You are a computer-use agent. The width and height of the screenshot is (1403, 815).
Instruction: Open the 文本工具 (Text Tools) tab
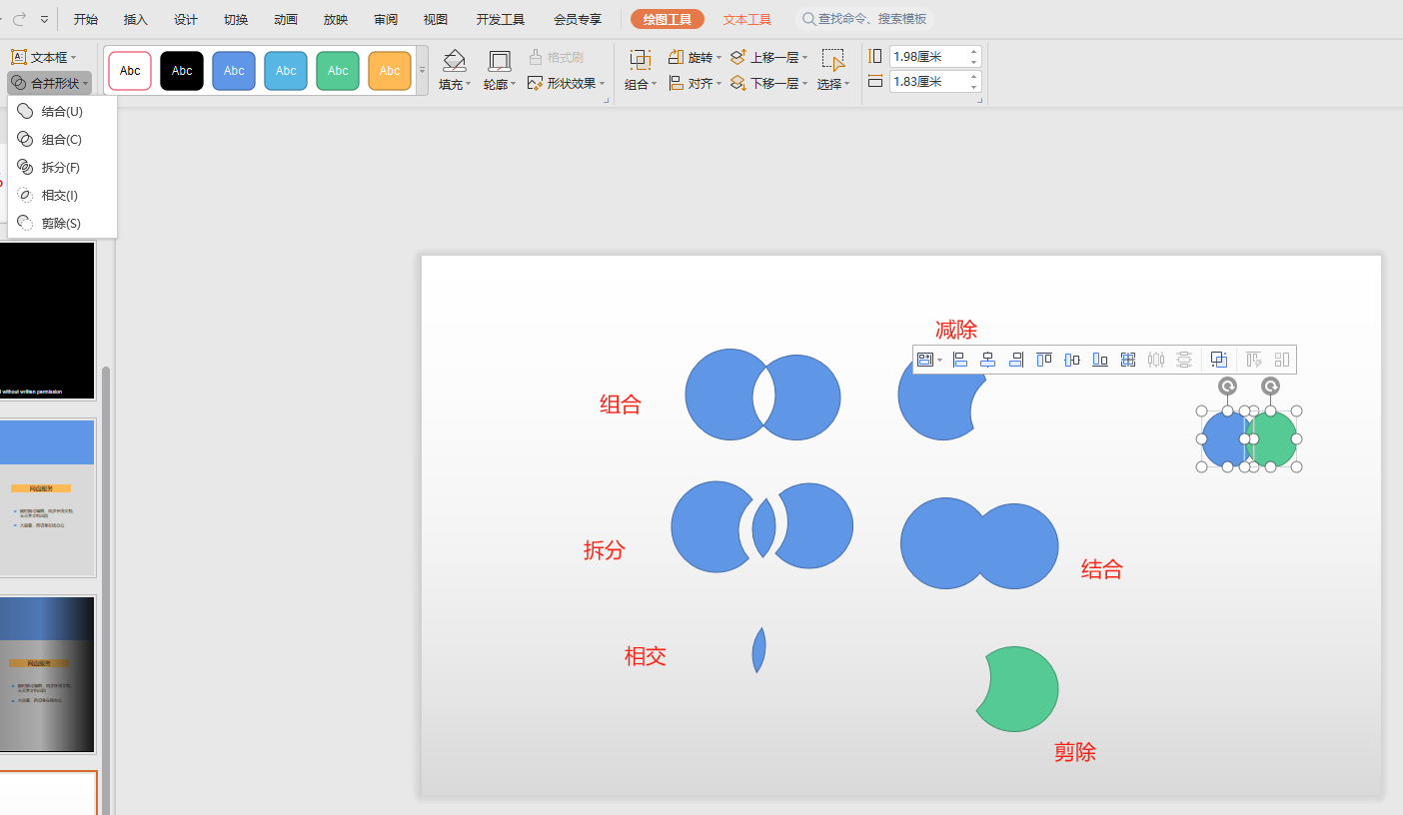click(747, 20)
